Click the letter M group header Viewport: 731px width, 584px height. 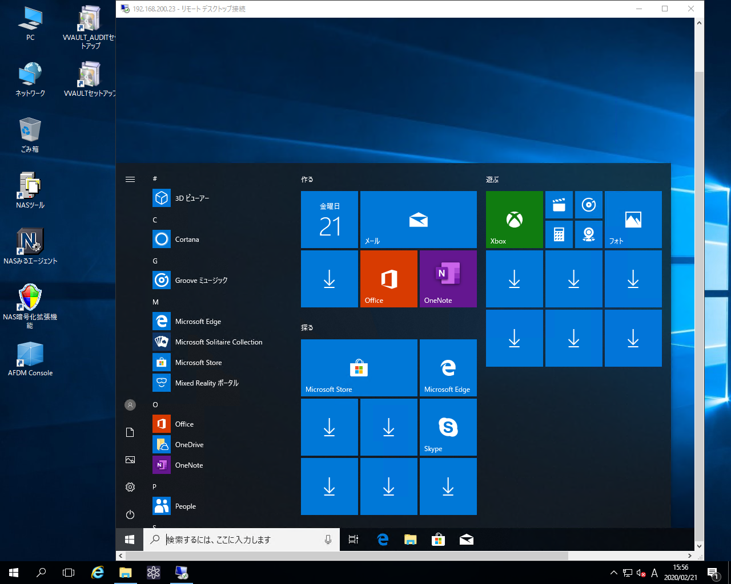click(156, 302)
